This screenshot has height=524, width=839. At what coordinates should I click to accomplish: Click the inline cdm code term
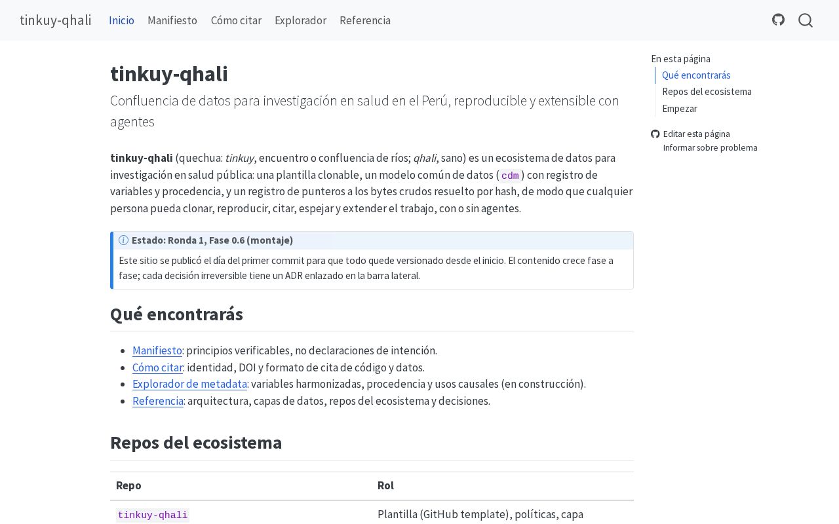[510, 176]
